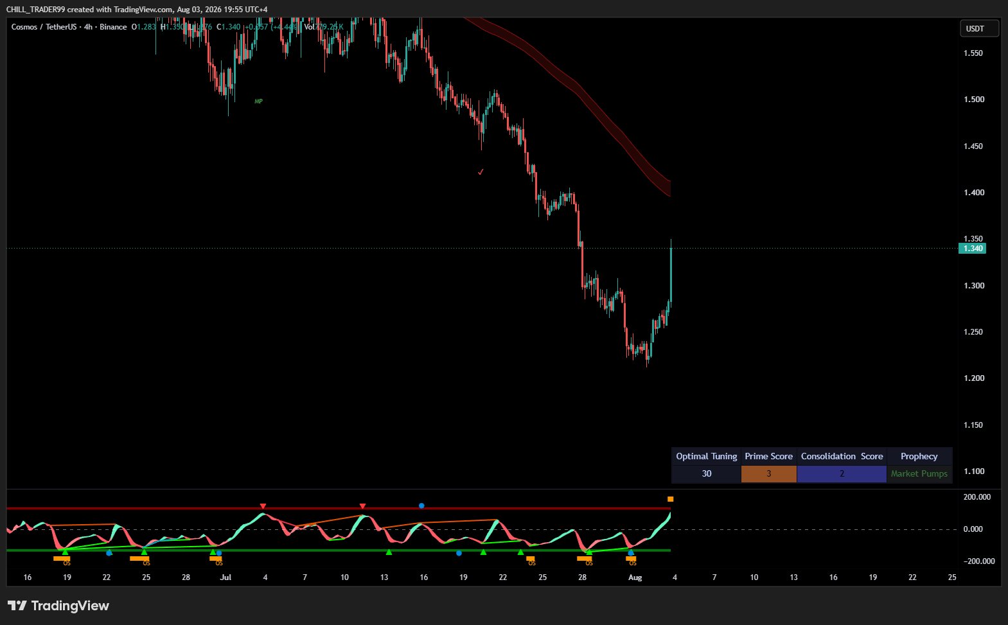Click the 1.400 price axis label
Viewport: 1008px width, 625px height.
pos(973,193)
